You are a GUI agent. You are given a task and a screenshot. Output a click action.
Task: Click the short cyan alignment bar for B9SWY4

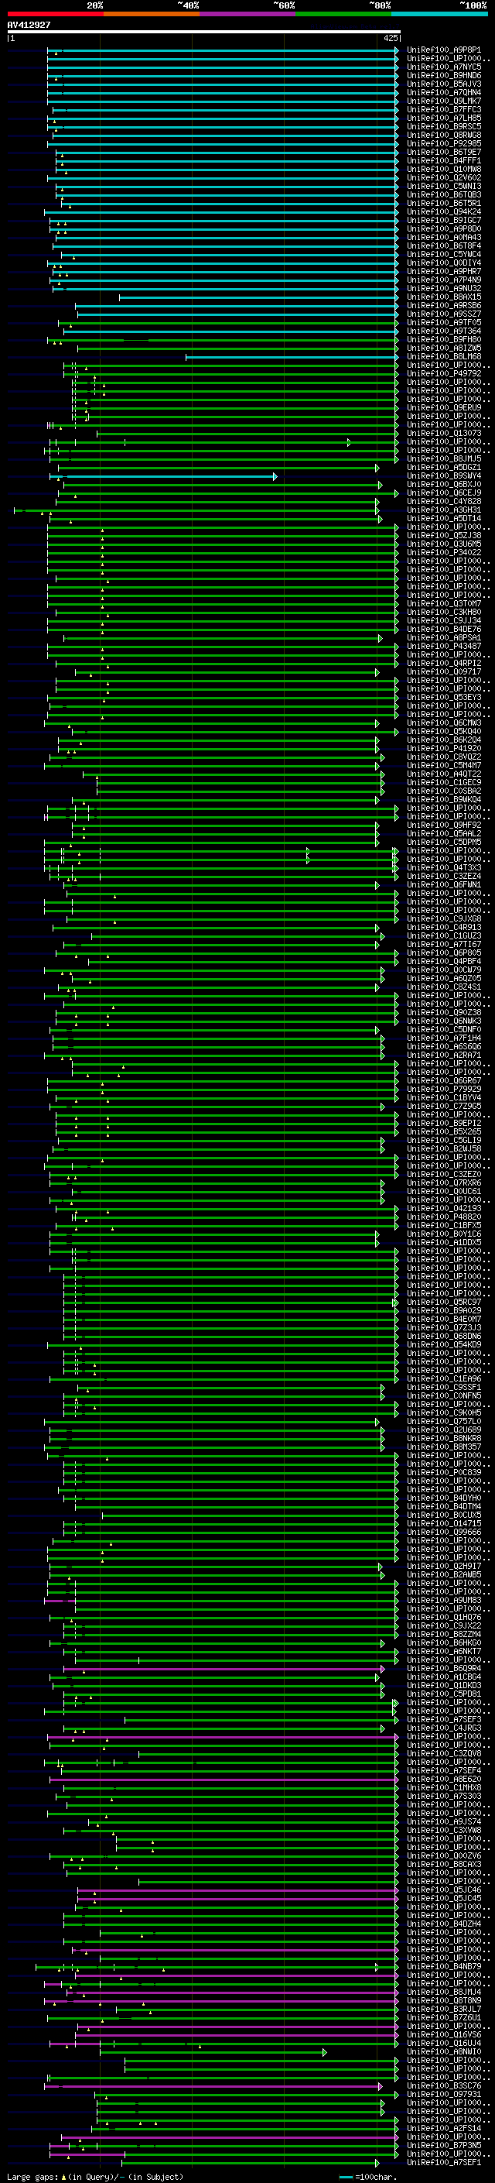[x=163, y=476]
